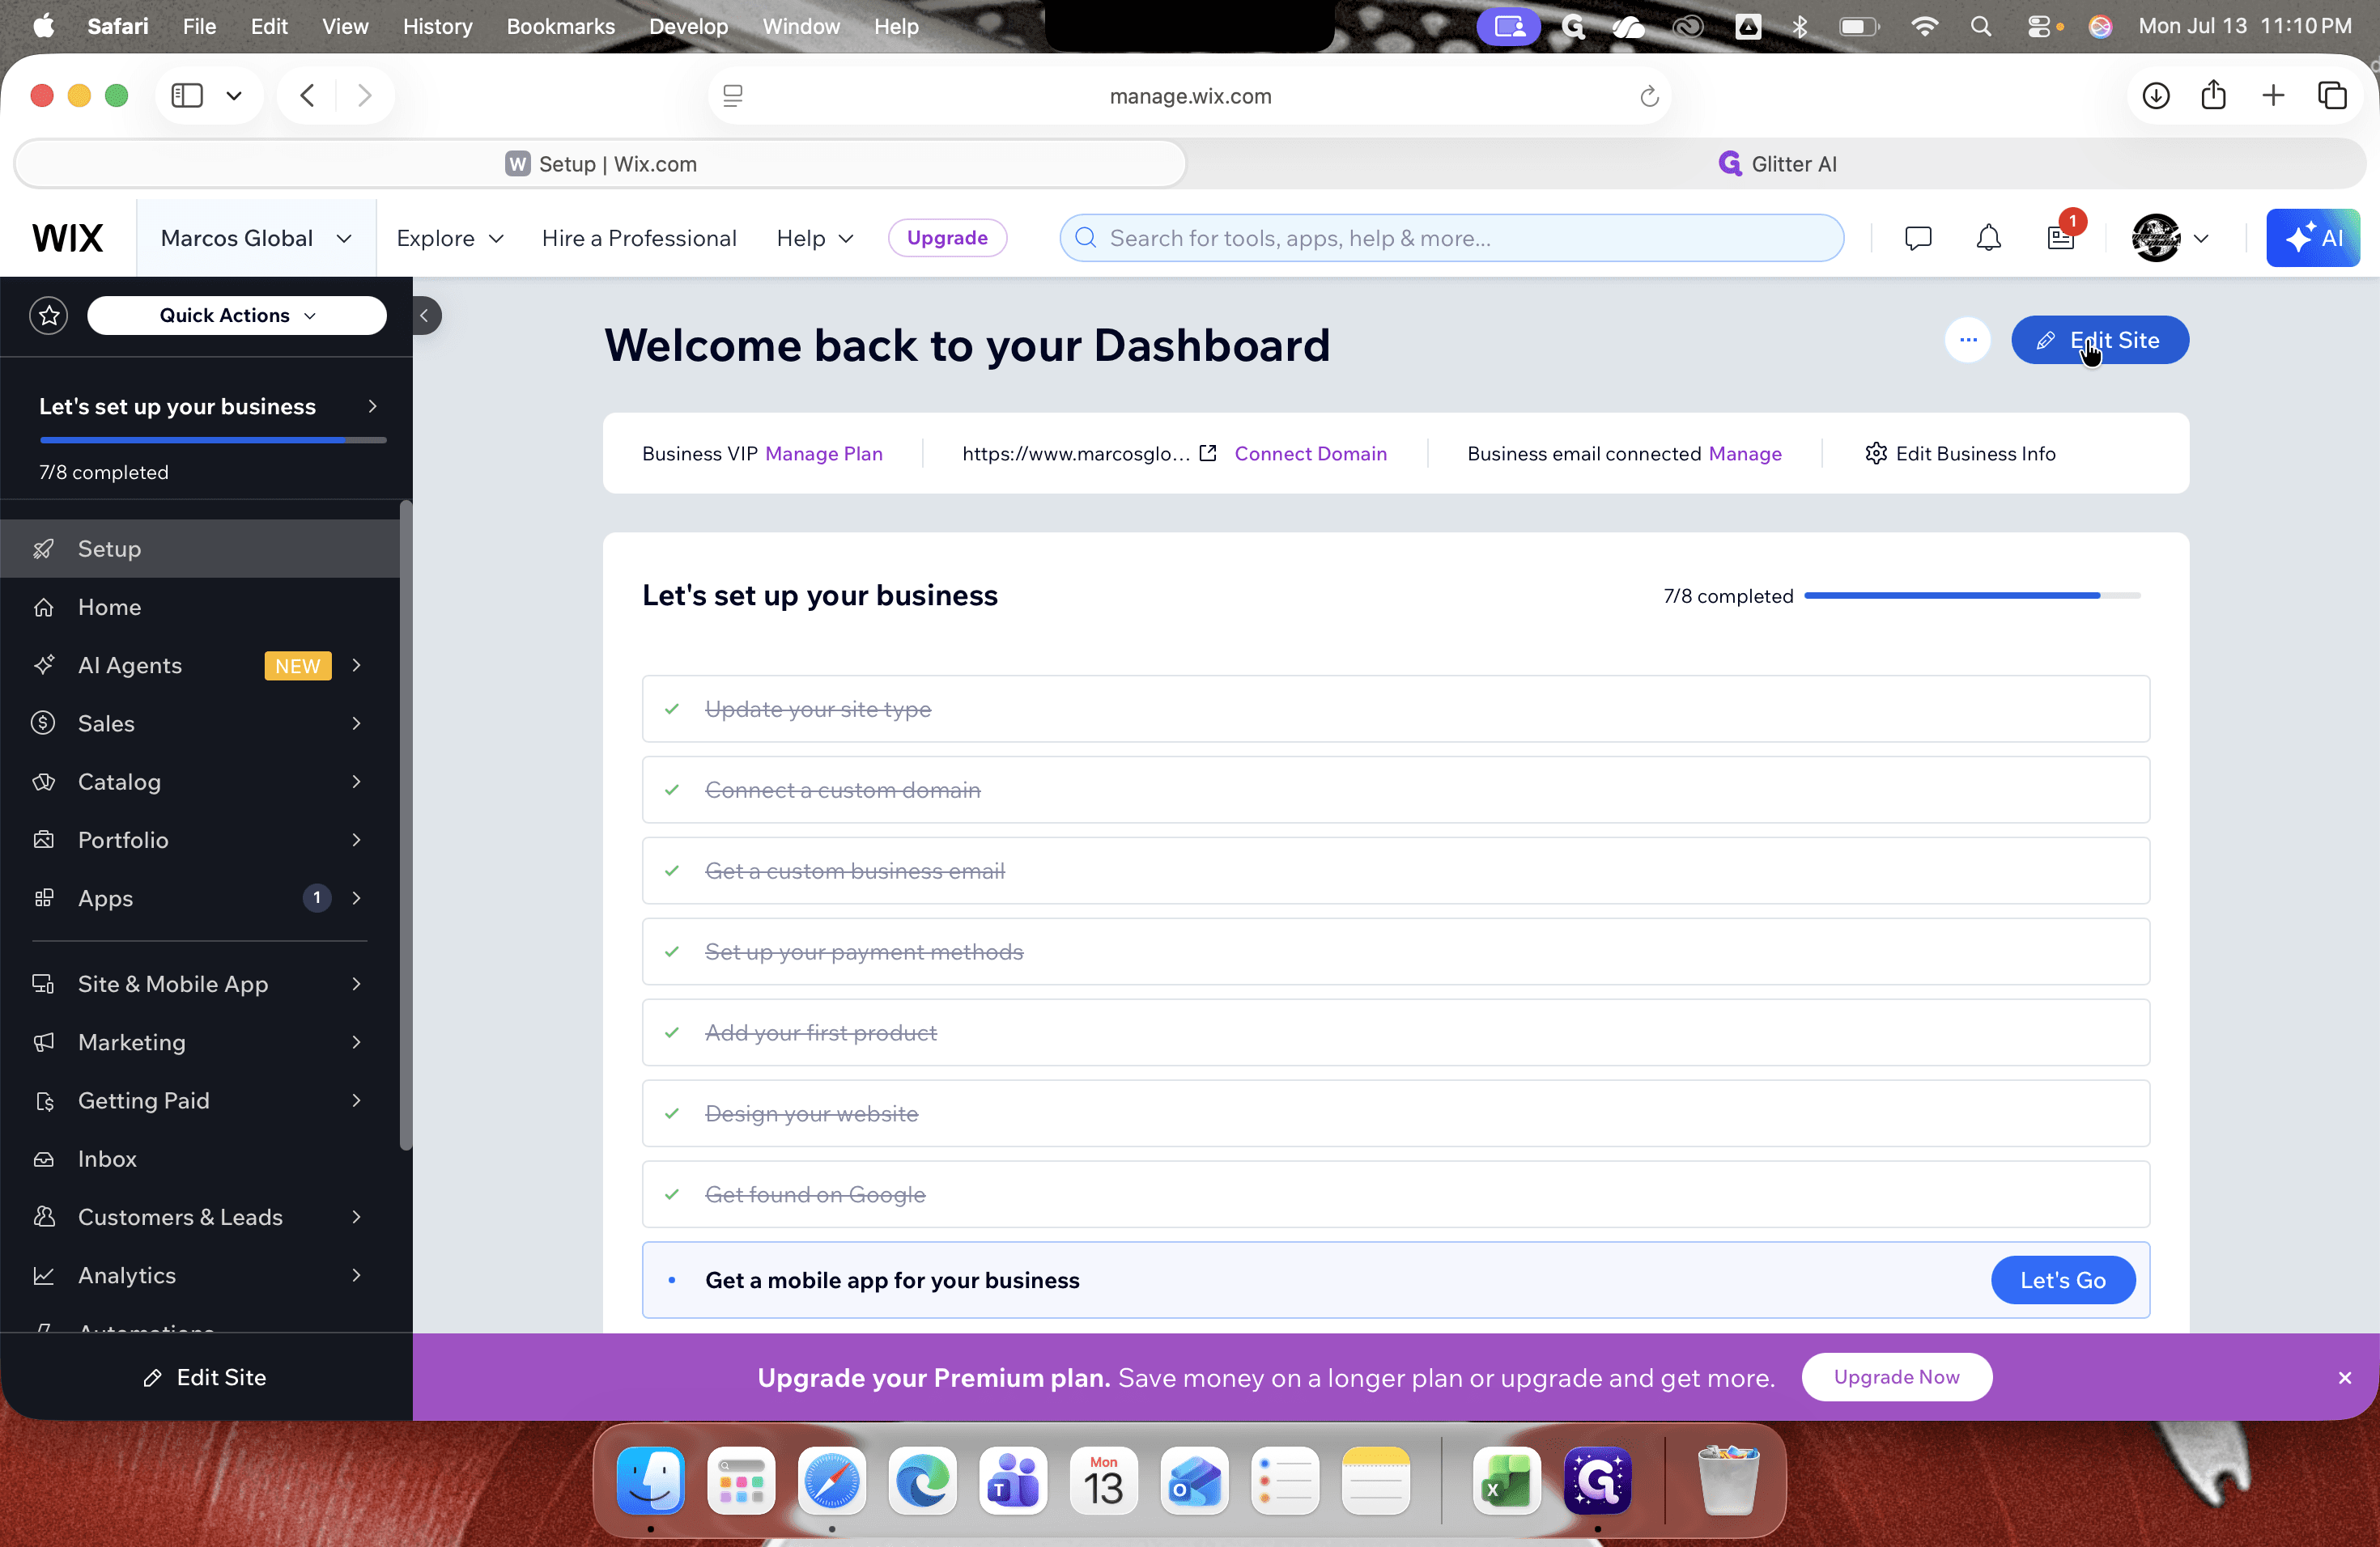Open the notifications bell
The image size is (2380, 1547).
(x=1988, y=238)
